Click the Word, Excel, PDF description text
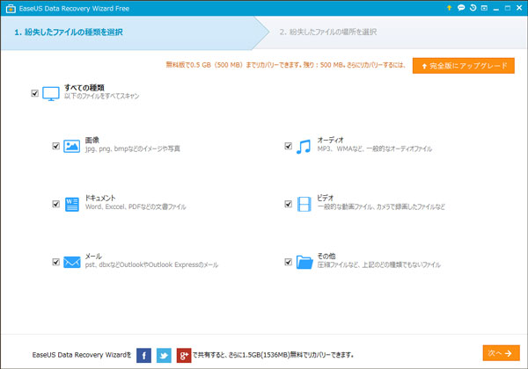This screenshot has height=369, width=528. click(x=136, y=207)
